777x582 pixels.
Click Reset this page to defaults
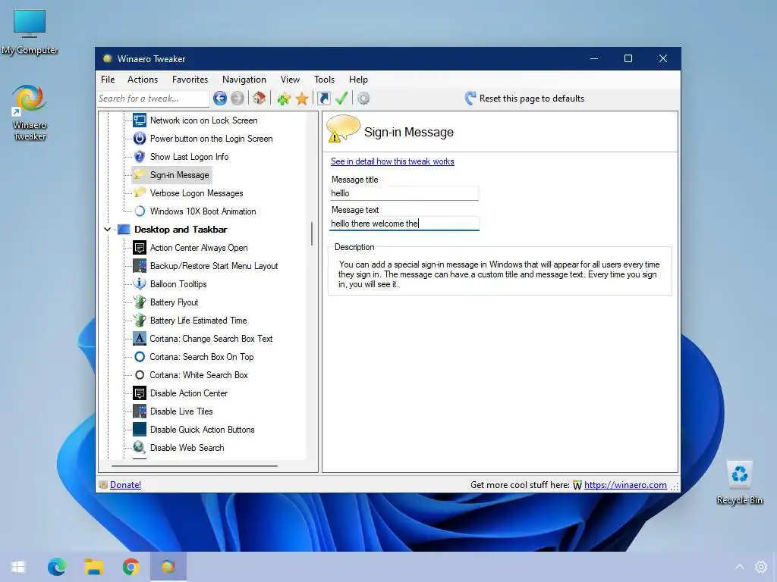tap(524, 98)
